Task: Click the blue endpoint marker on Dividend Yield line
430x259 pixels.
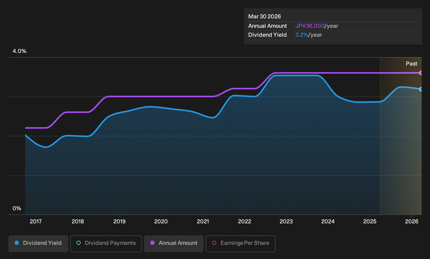Action: tap(421, 89)
